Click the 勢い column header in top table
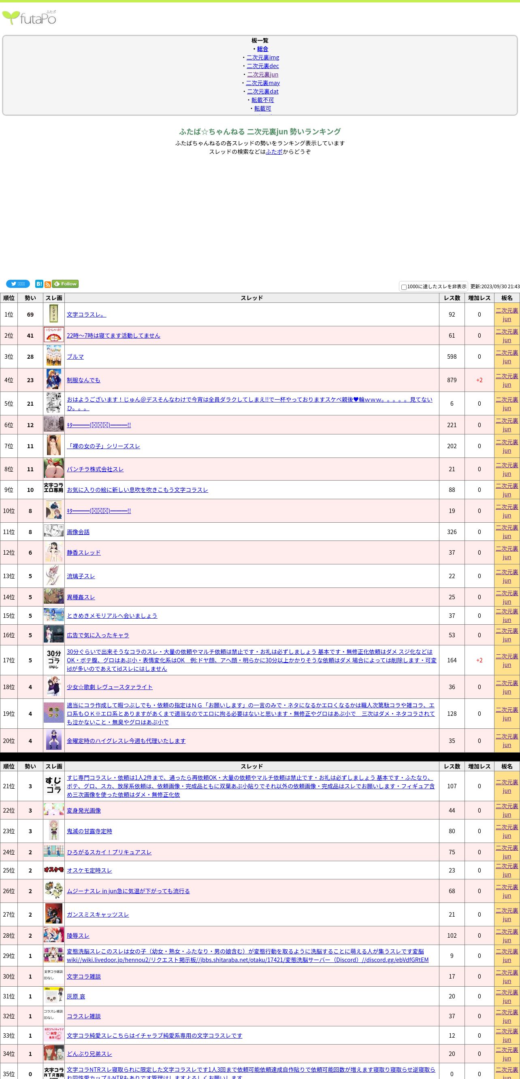The height and width of the screenshot is (1079, 520). [x=30, y=298]
